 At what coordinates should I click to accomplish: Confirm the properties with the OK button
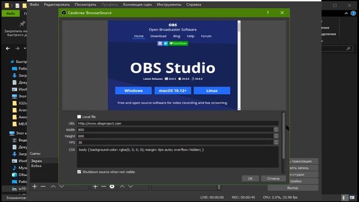[250, 178]
